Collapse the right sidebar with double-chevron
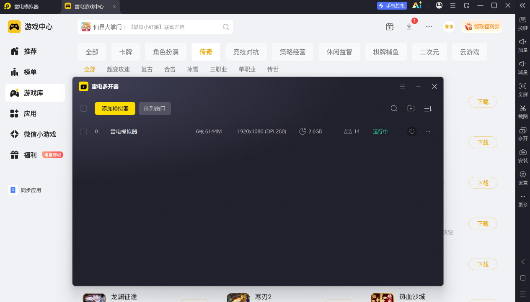The image size is (530, 302). pyautogui.click(x=522, y=5)
